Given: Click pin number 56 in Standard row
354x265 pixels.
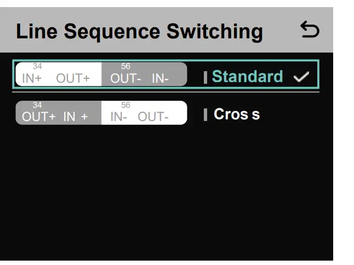Looking at the screenshot, I should [125, 67].
